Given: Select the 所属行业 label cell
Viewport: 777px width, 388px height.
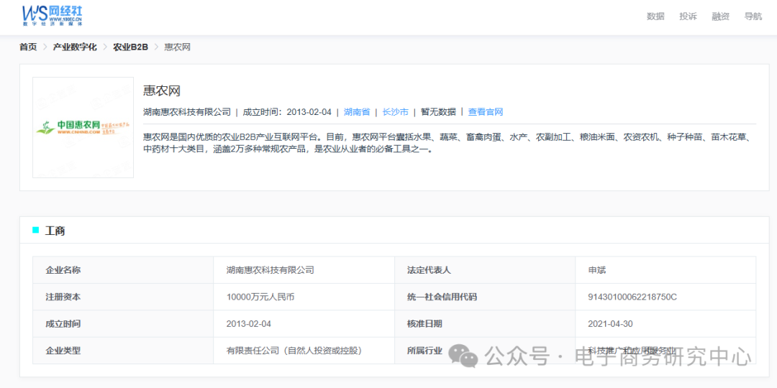Looking at the screenshot, I should (485, 351).
